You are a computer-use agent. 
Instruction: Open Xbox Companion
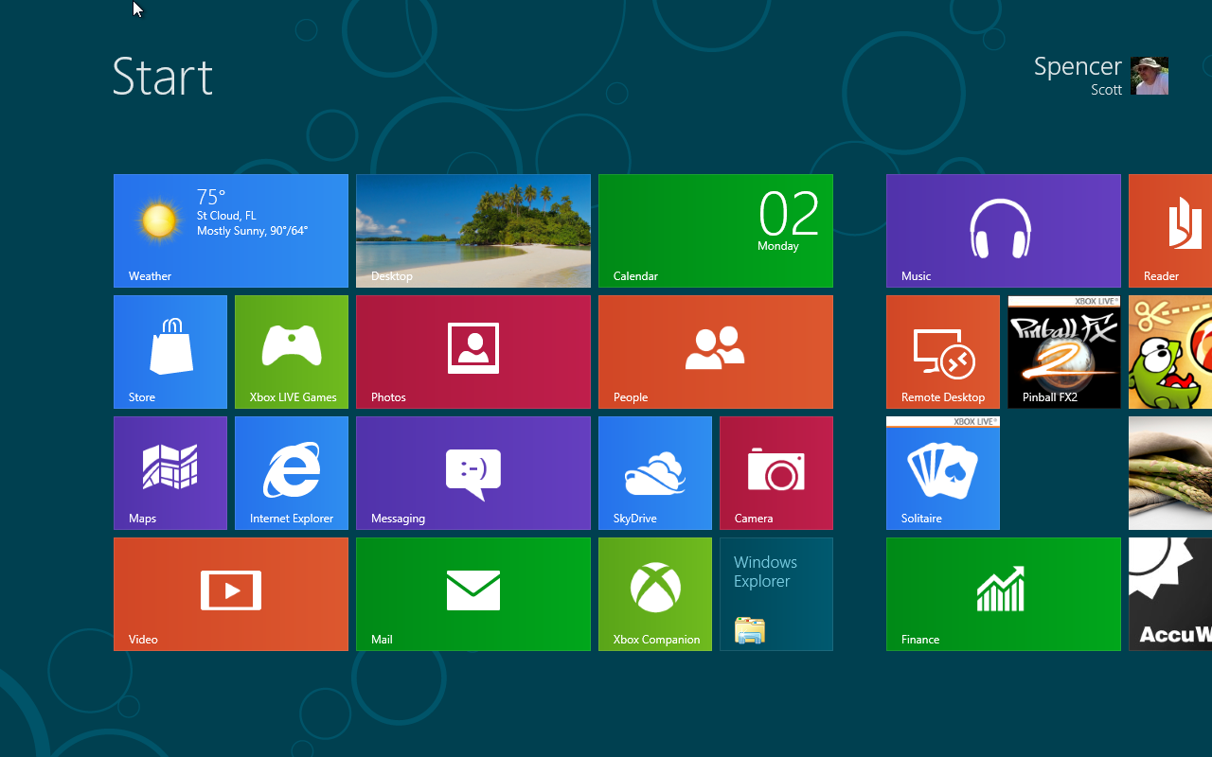[654, 593]
